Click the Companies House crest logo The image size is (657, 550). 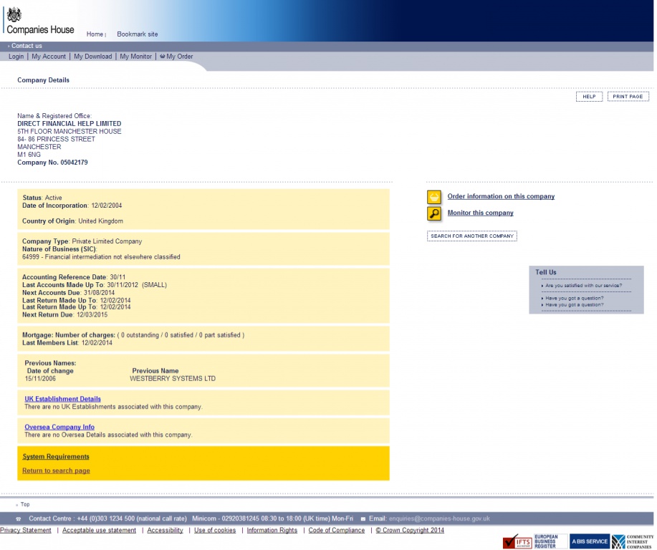point(14,14)
